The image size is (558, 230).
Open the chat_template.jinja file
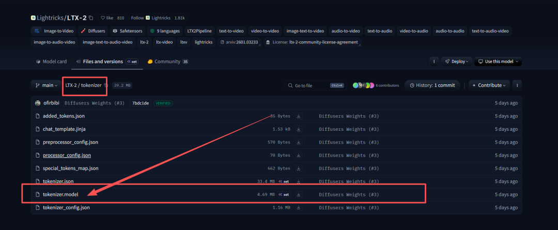[64, 129]
